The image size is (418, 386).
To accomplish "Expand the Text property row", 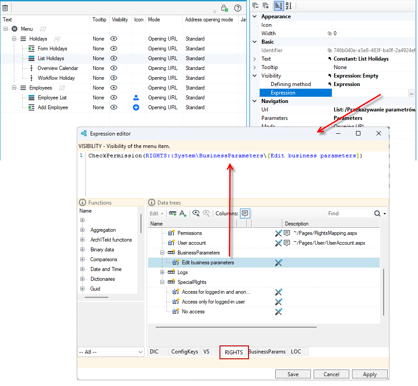I will [255, 59].
